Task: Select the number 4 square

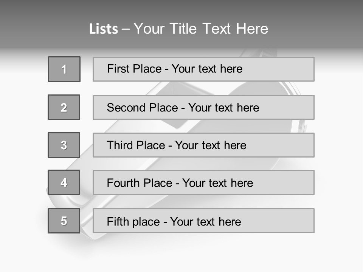Action: (64, 182)
